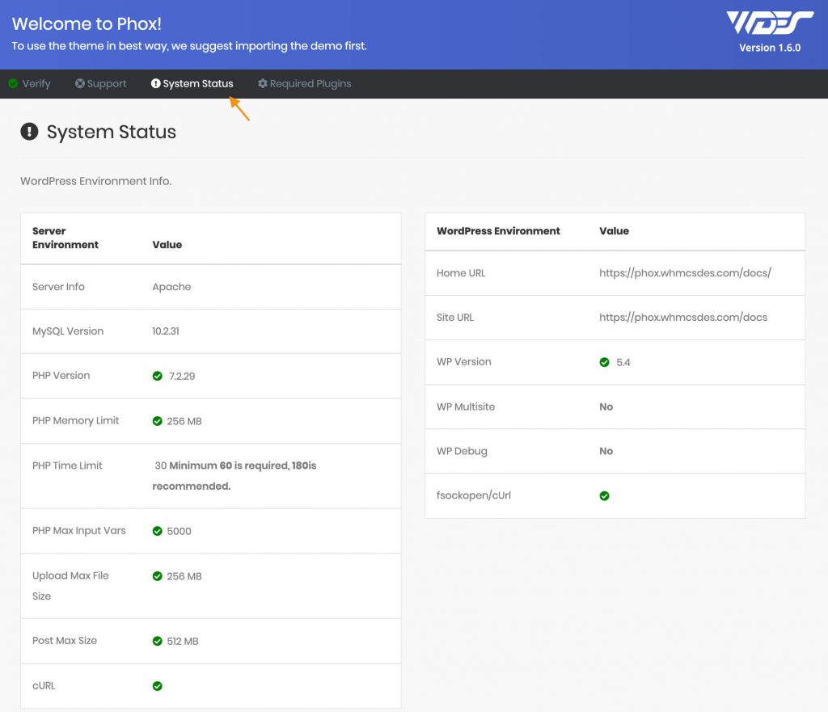Click the 'WordPress Environment' column header
The image size is (828, 712).
click(x=498, y=230)
